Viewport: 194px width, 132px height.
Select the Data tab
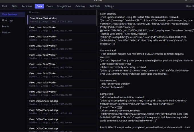point(39,6)
